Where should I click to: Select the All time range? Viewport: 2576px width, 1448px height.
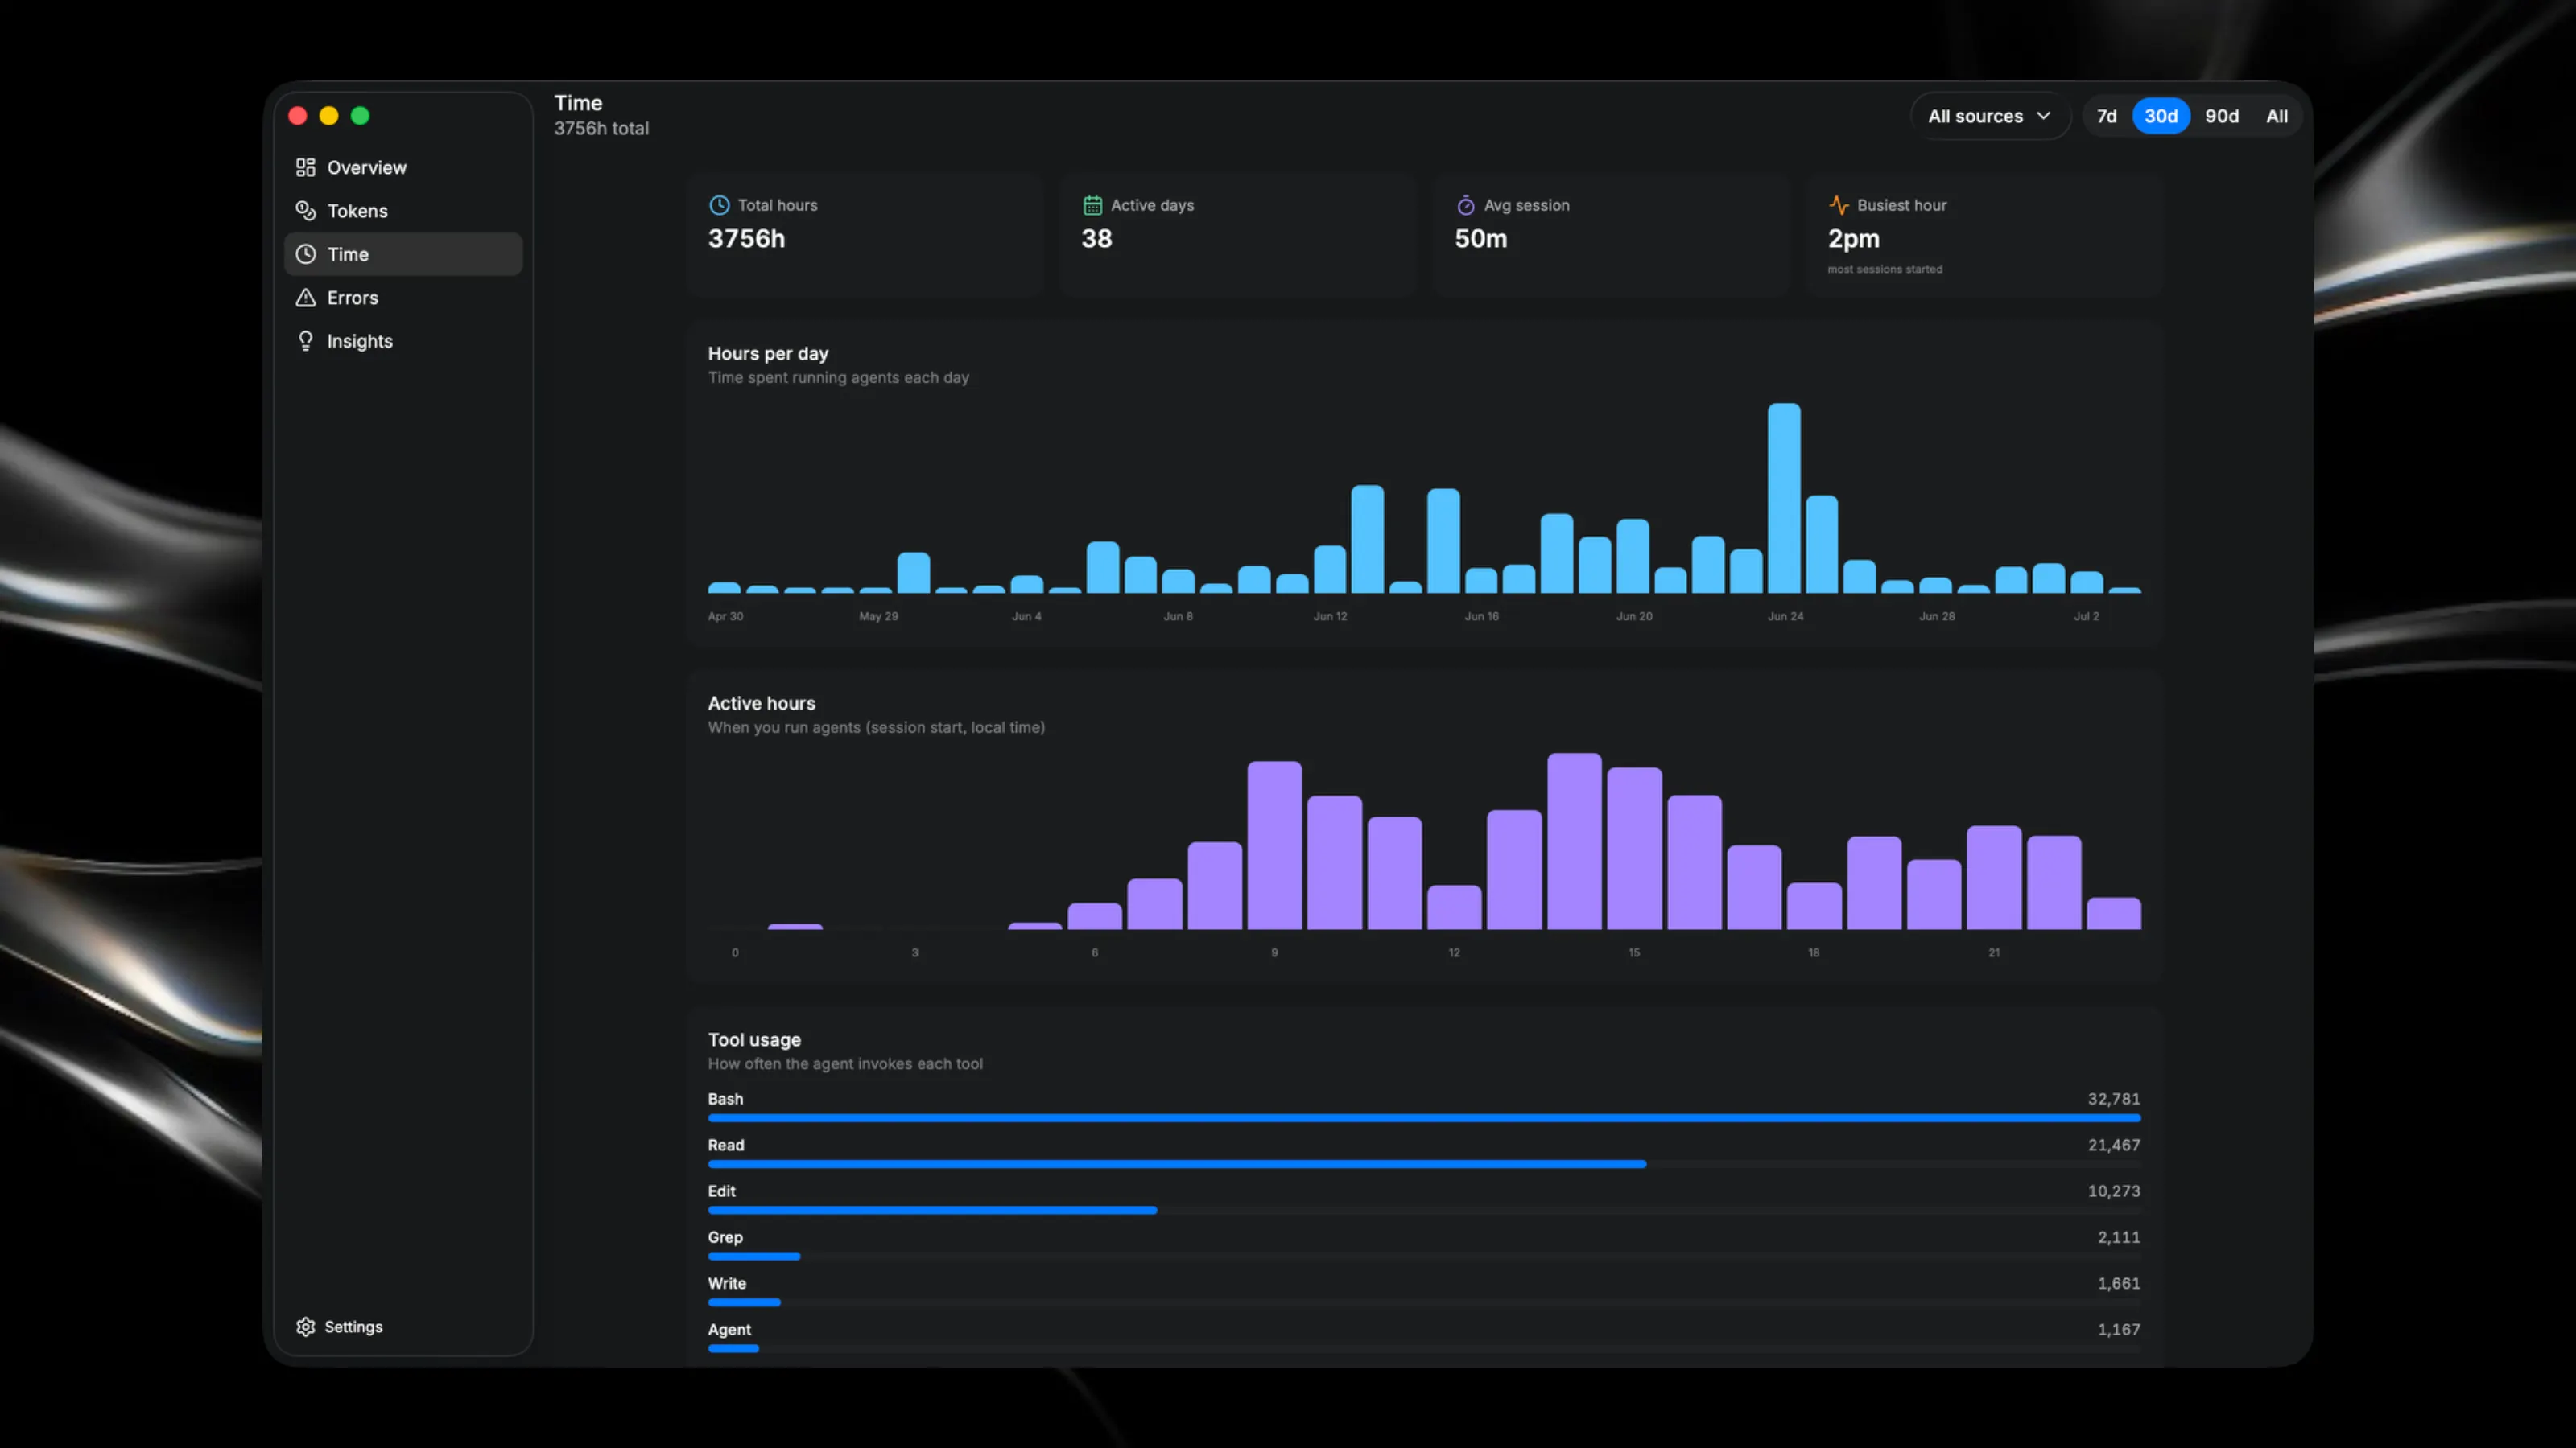2276,116
